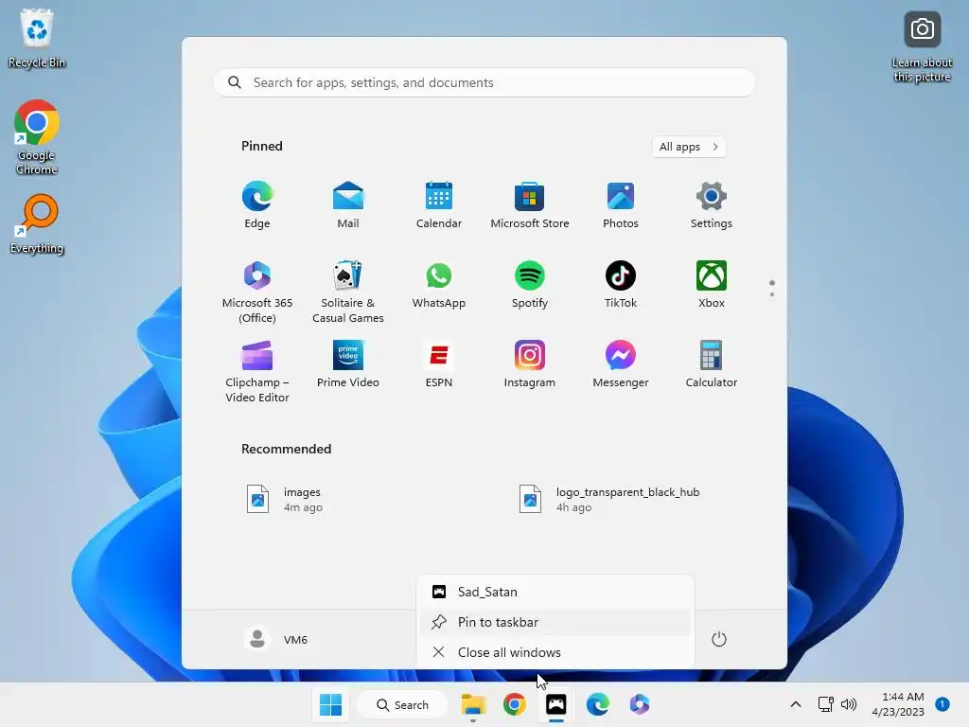Open File Explorer on the taskbar
This screenshot has width=969, height=727.
pyautogui.click(x=473, y=704)
